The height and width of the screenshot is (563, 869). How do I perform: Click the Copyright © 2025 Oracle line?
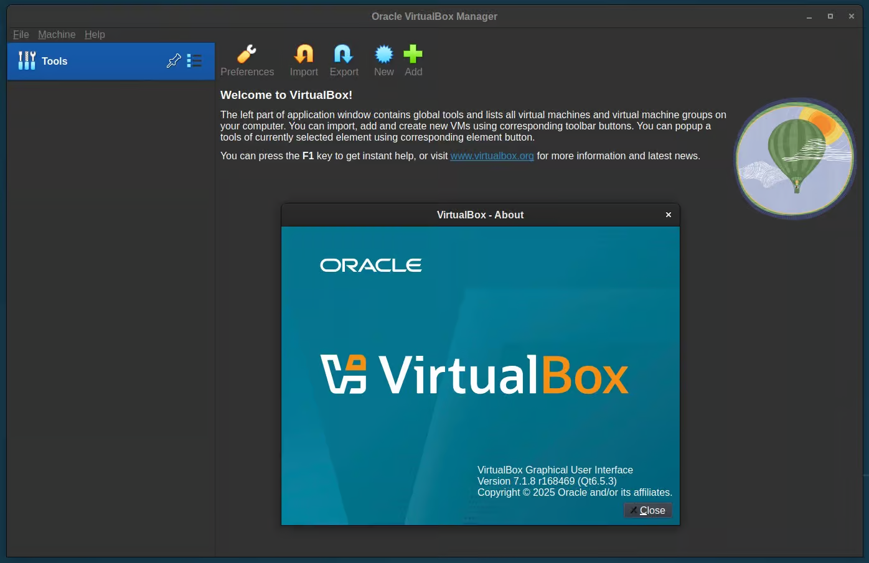[575, 493]
